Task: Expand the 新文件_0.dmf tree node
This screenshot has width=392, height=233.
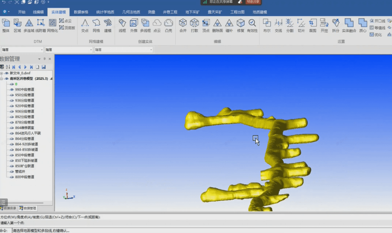Action: pyautogui.click(x=1, y=73)
